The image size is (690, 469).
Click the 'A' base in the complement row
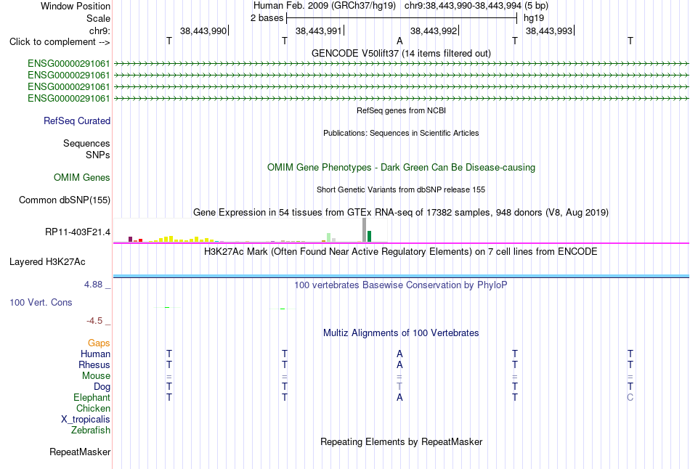tap(399, 41)
